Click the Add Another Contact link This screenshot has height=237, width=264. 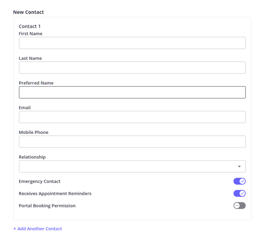tap(37, 229)
